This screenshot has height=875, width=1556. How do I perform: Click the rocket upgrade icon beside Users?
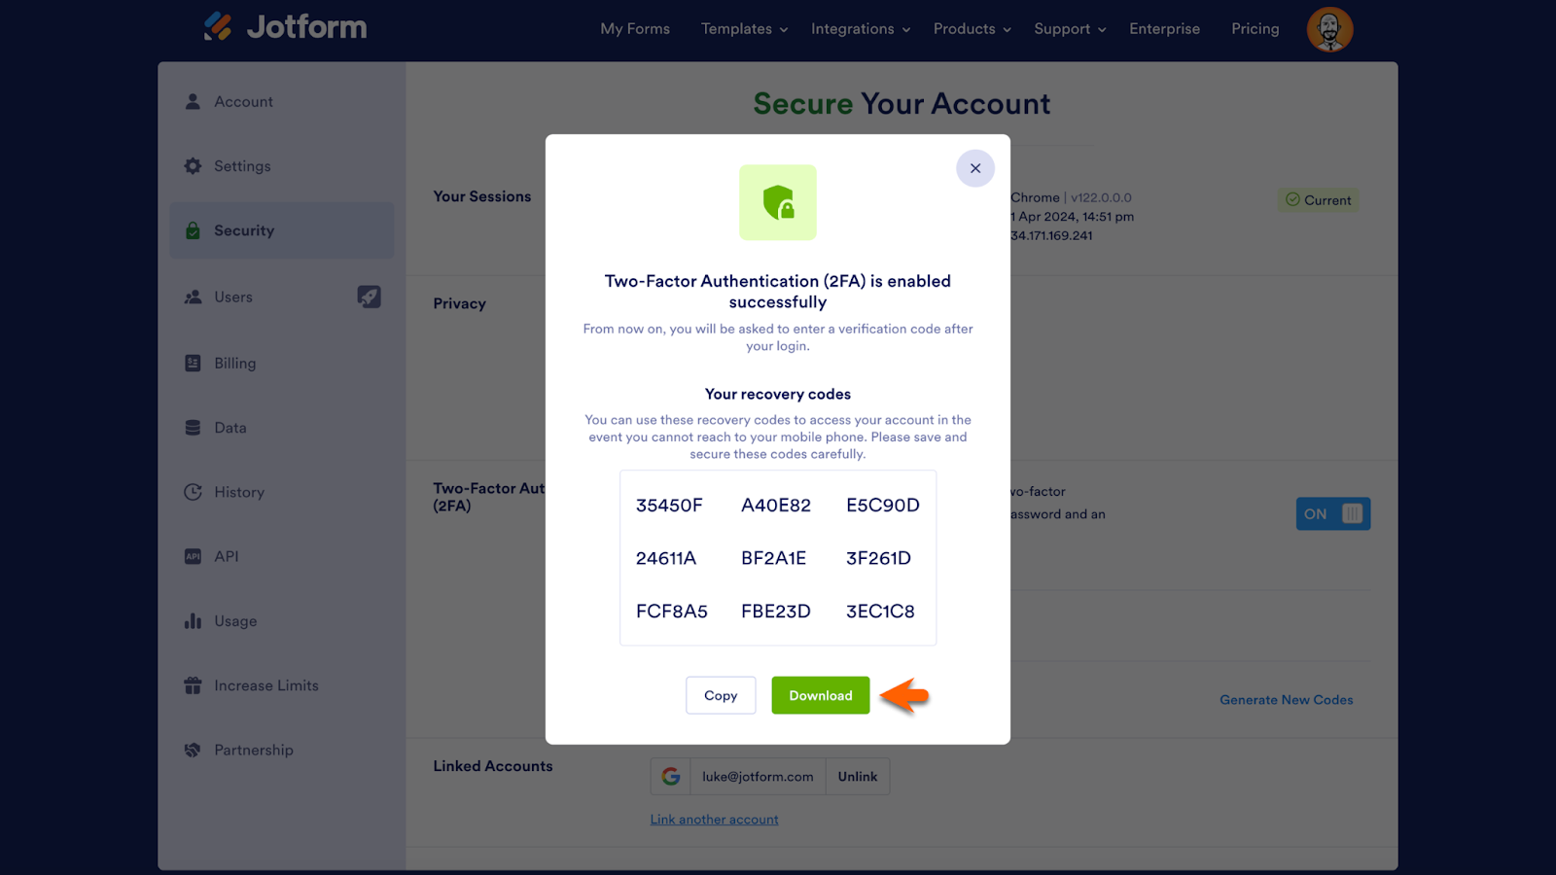(369, 297)
